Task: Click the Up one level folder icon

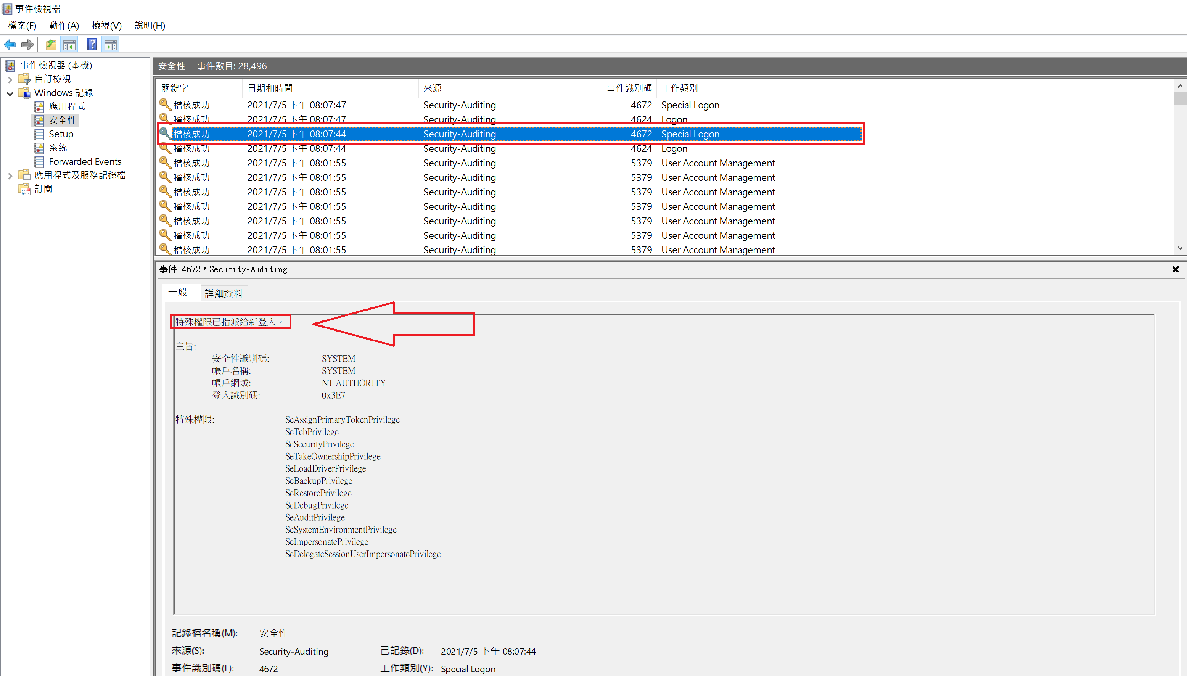Action: click(51, 45)
